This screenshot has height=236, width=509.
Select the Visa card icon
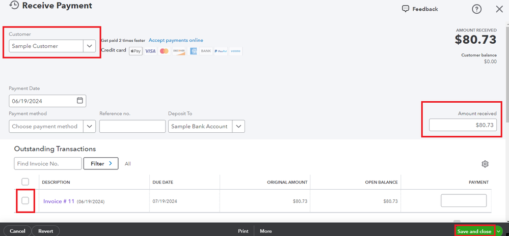pyautogui.click(x=150, y=51)
